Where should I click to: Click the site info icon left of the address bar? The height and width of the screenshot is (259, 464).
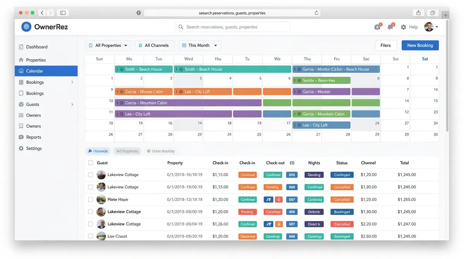(x=138, y=13)
